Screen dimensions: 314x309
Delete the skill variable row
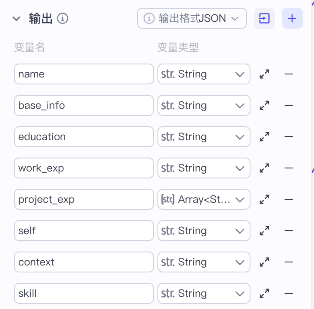pos(288,293)
